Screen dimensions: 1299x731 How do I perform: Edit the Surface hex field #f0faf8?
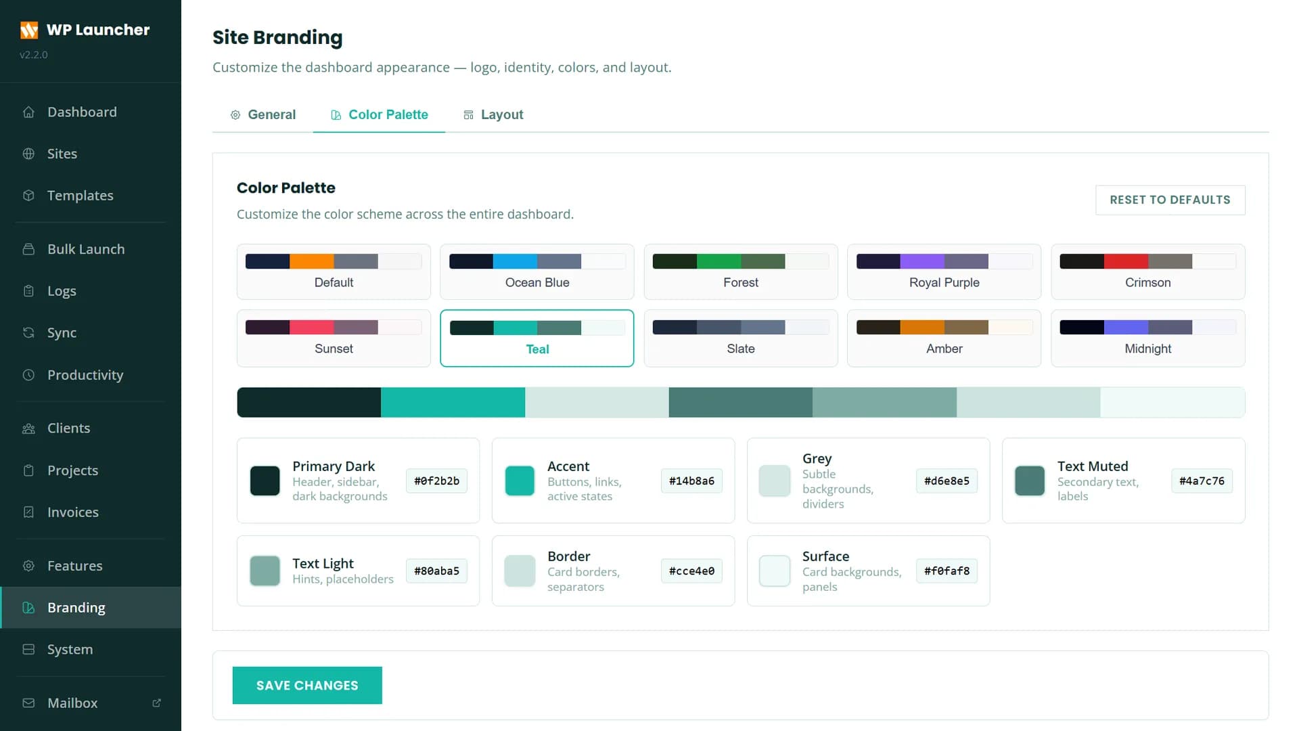(x=947, y=571)
